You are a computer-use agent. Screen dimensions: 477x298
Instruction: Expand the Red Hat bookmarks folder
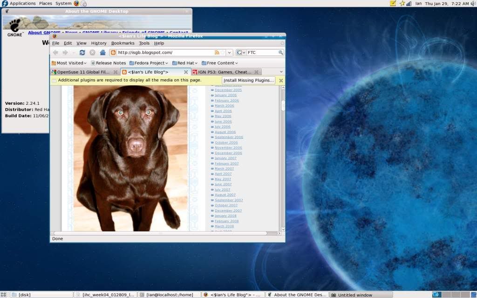click(185, 63)
